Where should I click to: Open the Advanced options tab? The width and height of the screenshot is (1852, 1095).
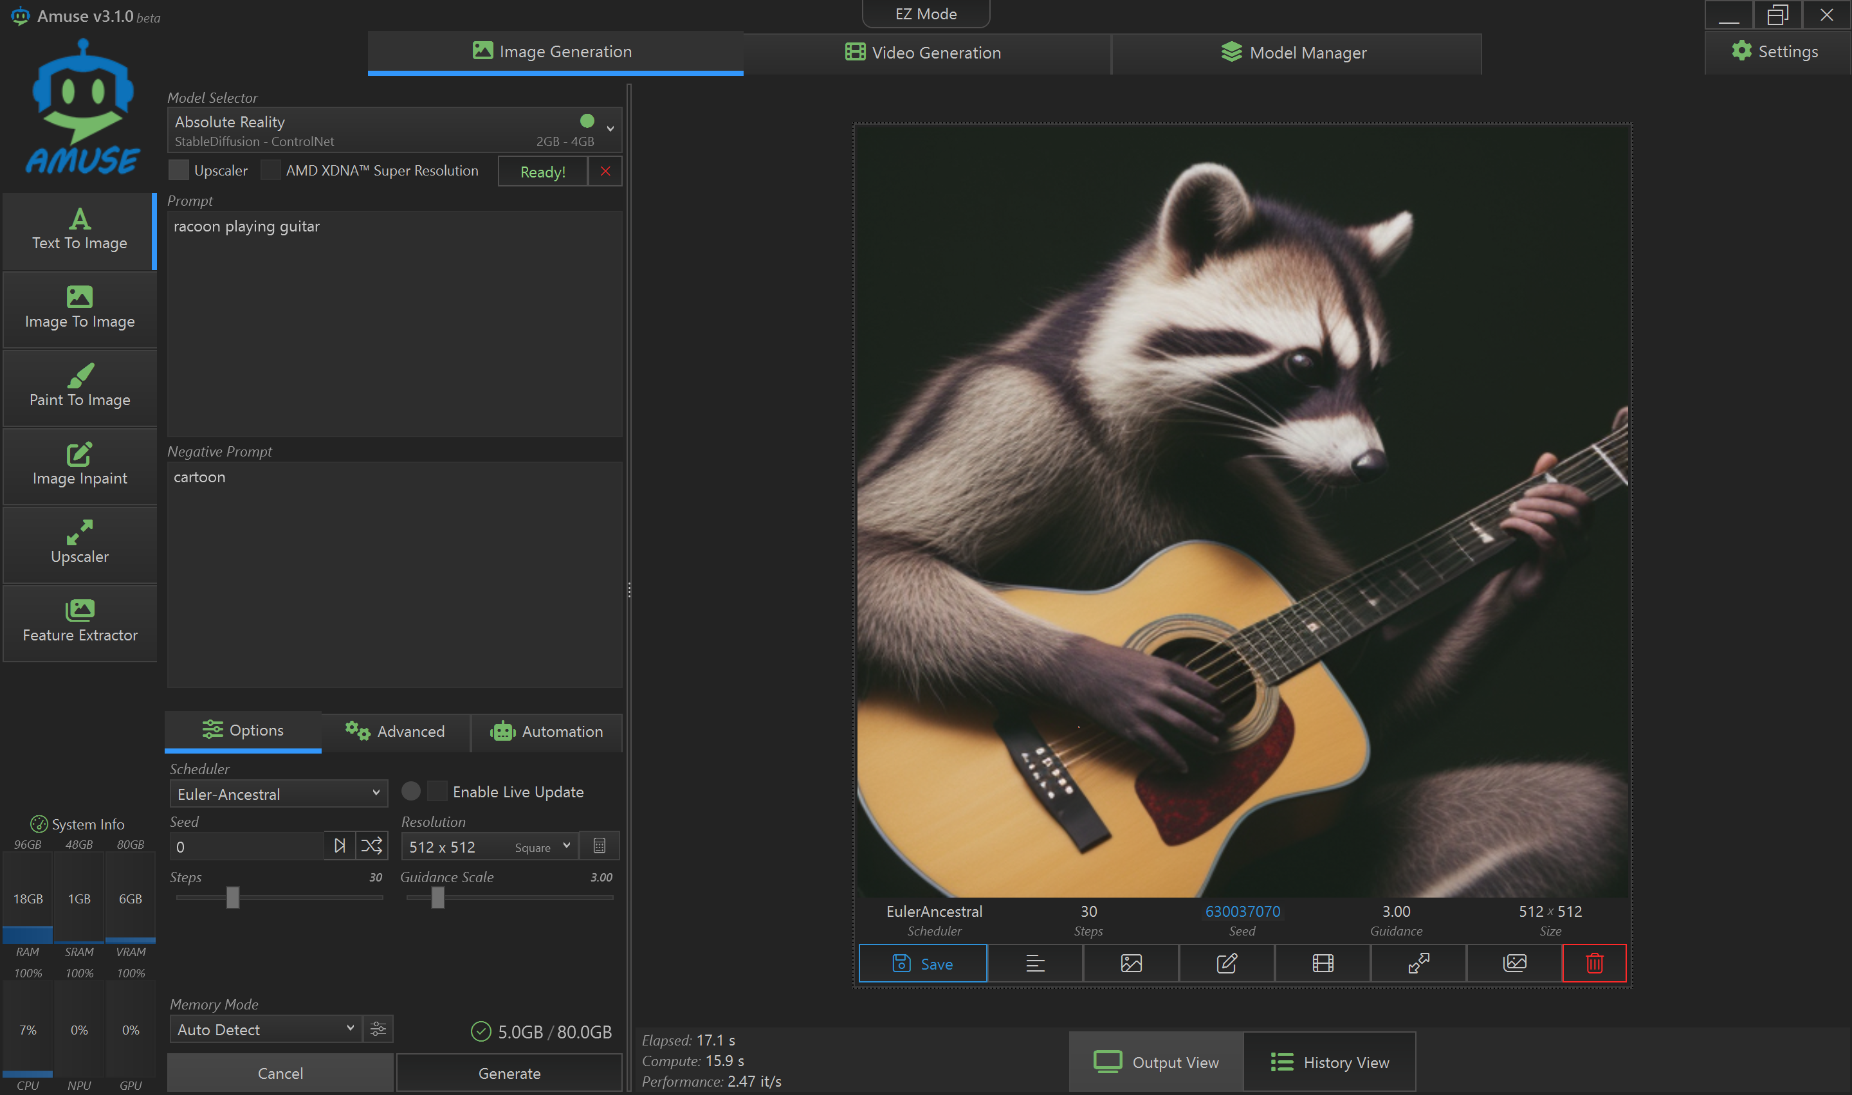tap(396, 731)
